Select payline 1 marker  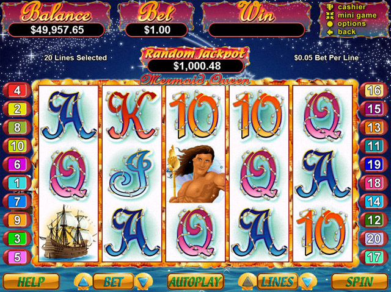[x=17, y=183]
